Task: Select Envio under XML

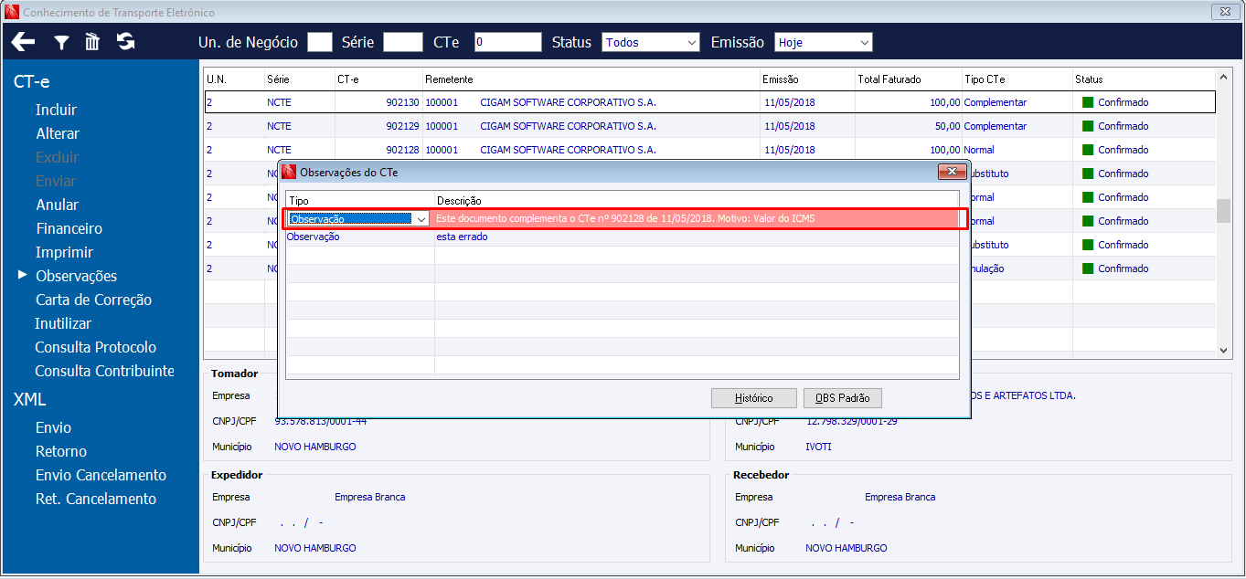Action: click(x=53, y=427)
